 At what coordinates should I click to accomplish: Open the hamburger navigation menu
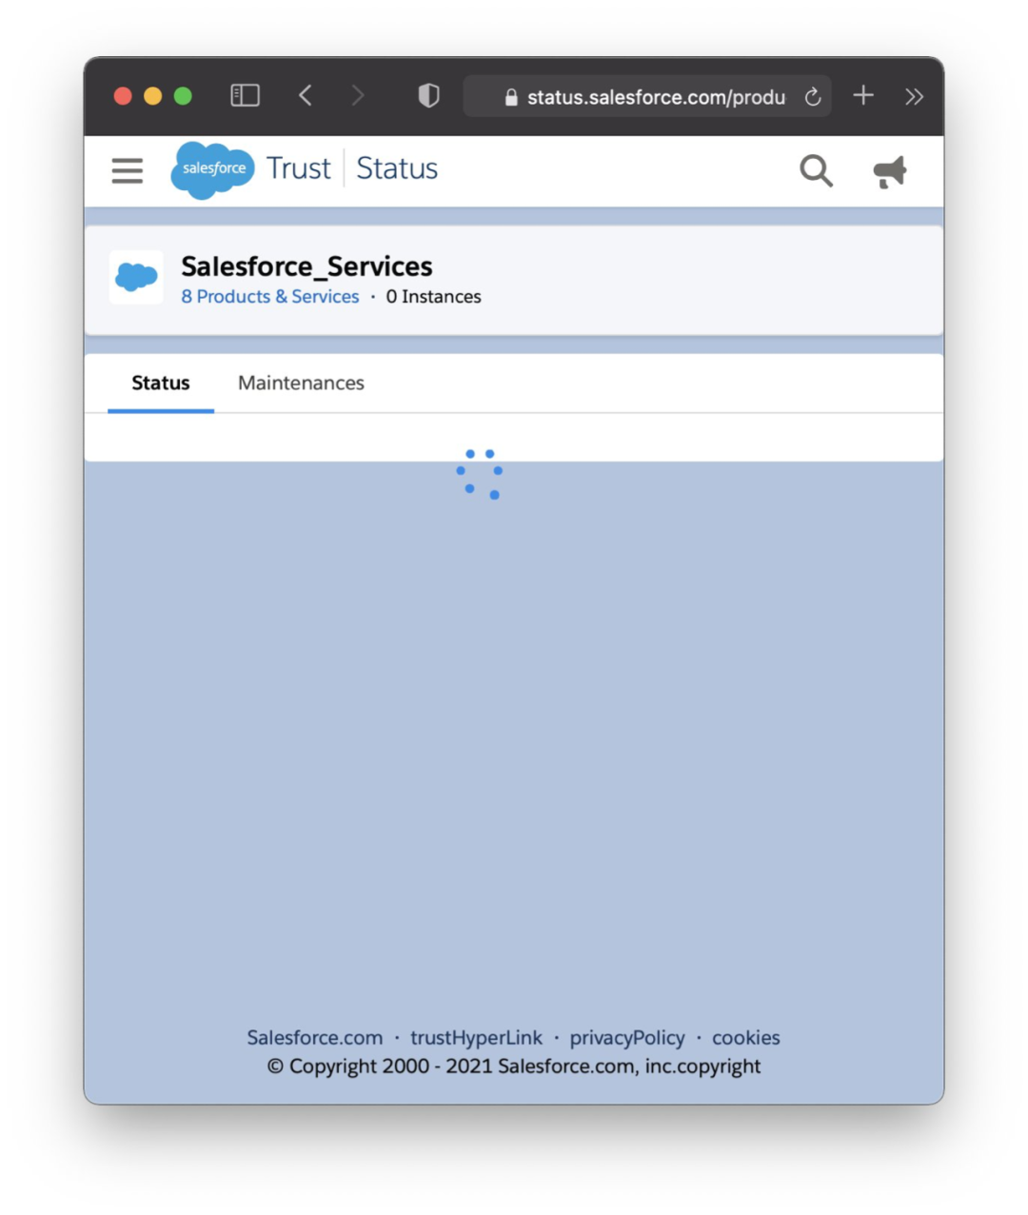tap(127, 170)
